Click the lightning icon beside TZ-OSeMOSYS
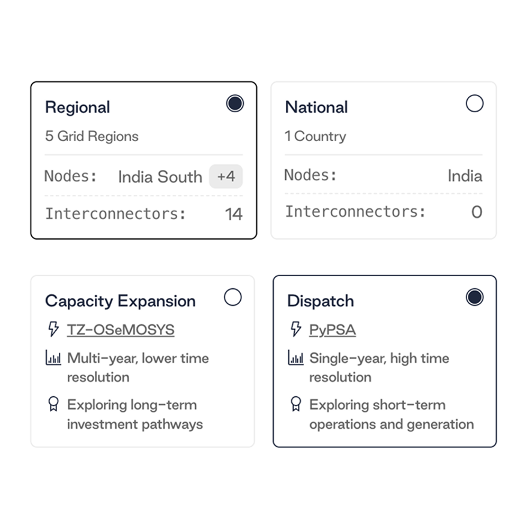526x526 pixels. coord(53,329)
